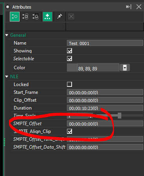Uncheck the Selectable checkbox
This screenshot has width=144, height=176.
[x=69, y=59]
